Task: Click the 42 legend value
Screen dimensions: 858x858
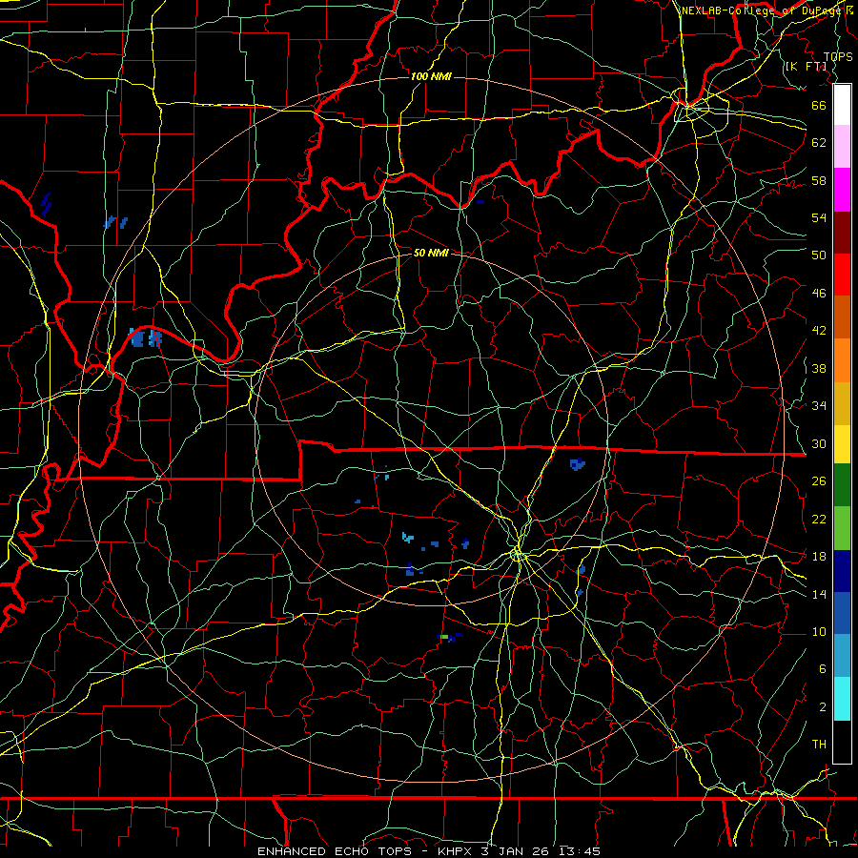Action: click(x=819, y=331)
